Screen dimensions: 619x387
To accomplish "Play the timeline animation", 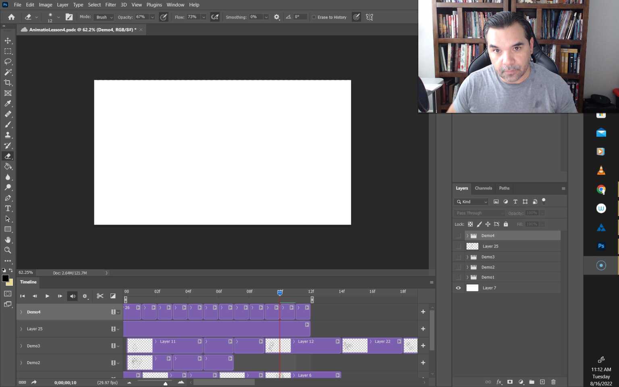I will (x=47, y=296).
